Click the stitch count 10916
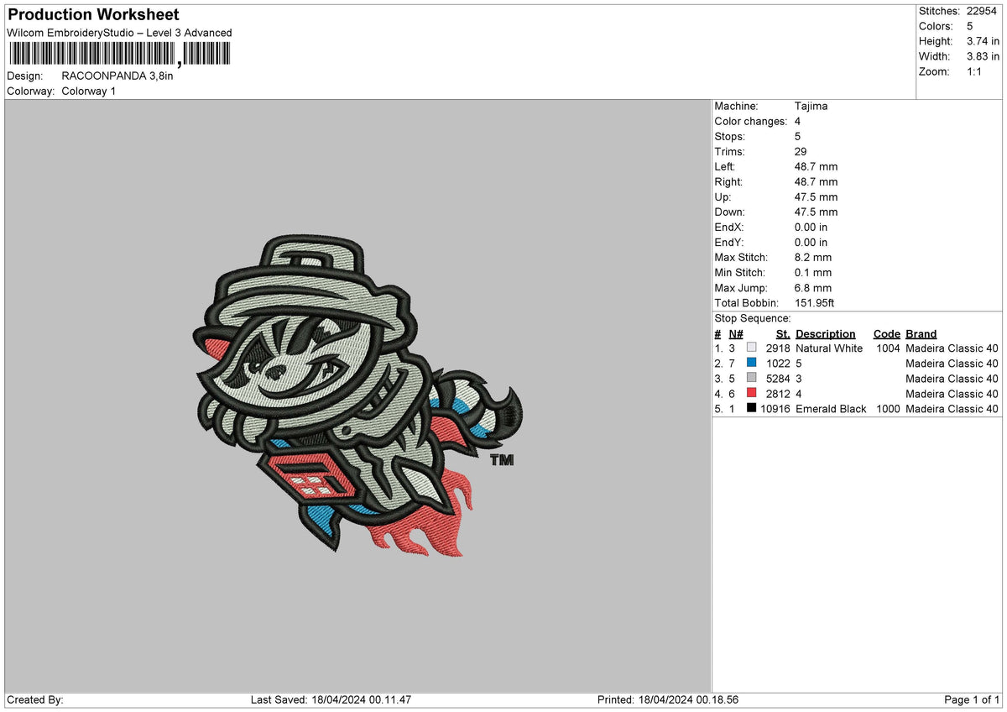This screenshot has width=1007, height=712. click(x=775, y=408)
